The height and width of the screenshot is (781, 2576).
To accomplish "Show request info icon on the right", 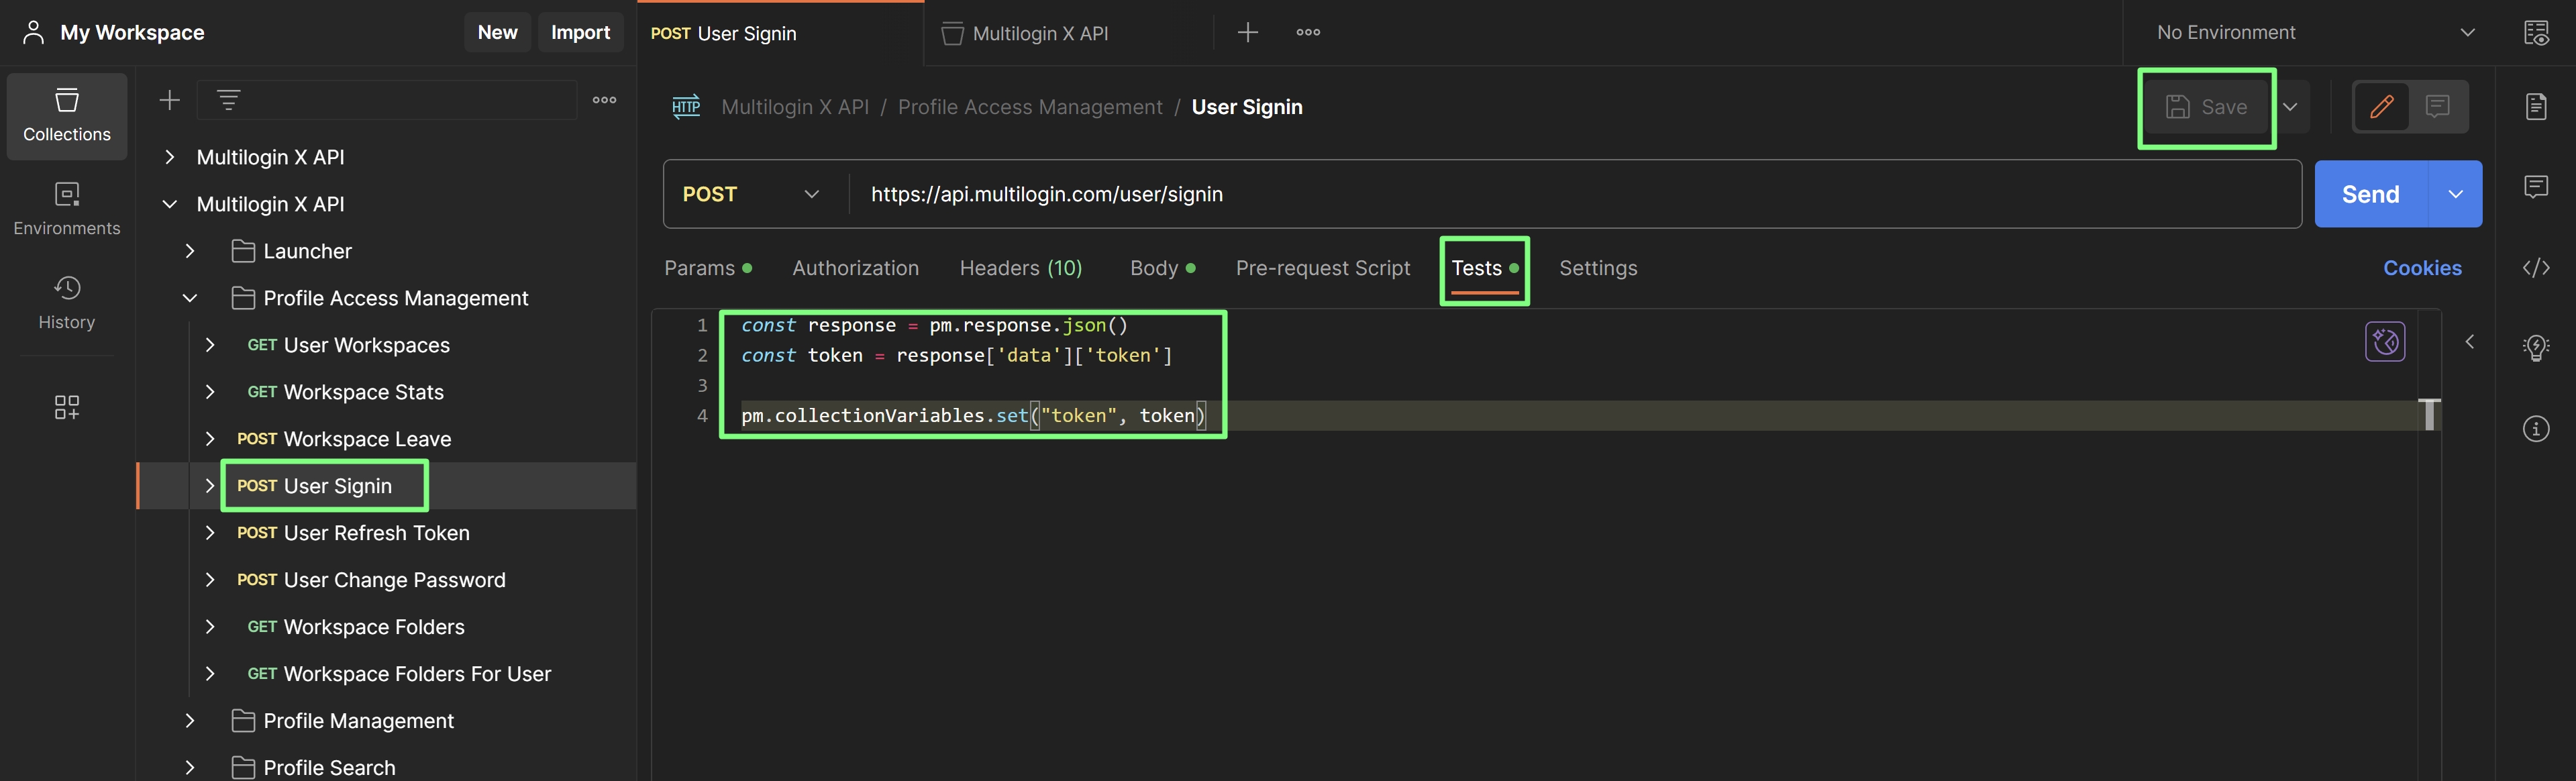I will coord(2536,429).
